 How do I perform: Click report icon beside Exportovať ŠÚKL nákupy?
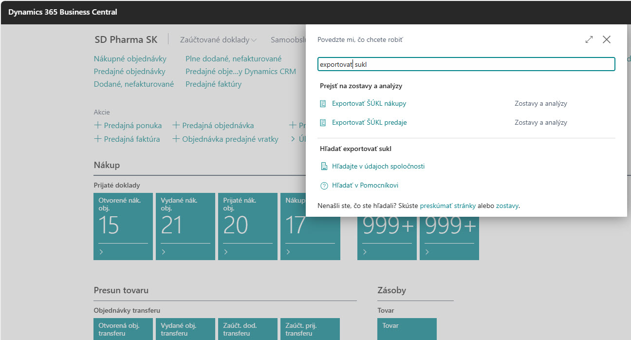[323, 104]
